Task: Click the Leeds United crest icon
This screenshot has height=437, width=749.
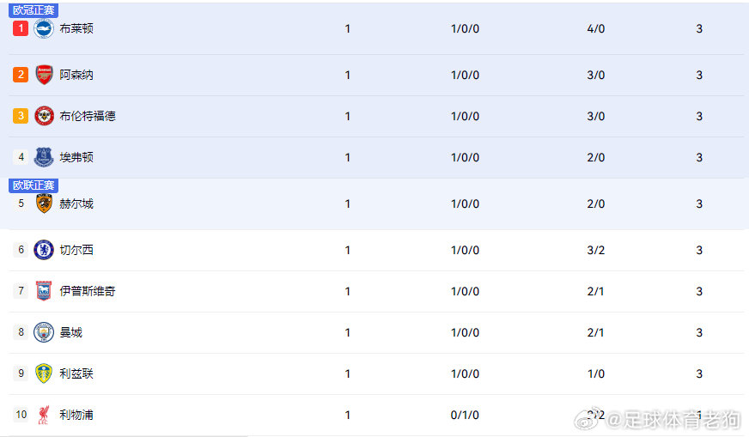Action: 44,373
